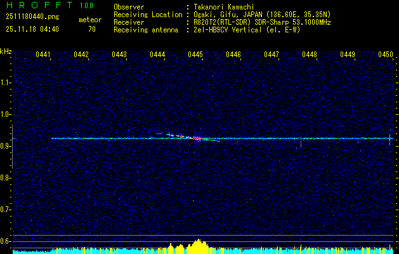Click the 1.0 frequency axis label

click(x=6, y=114)
